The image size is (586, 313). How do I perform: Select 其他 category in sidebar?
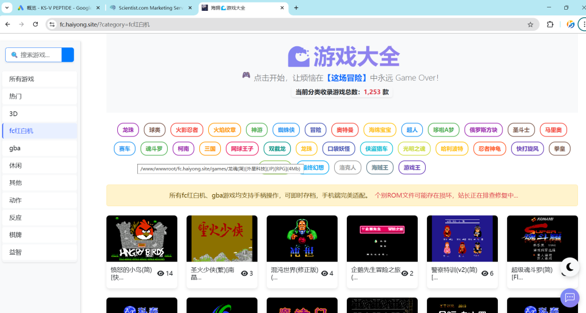click(x=39, y=183)
